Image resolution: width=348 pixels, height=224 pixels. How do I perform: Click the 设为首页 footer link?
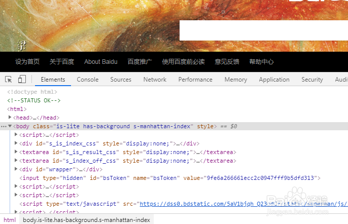point(27,62)
